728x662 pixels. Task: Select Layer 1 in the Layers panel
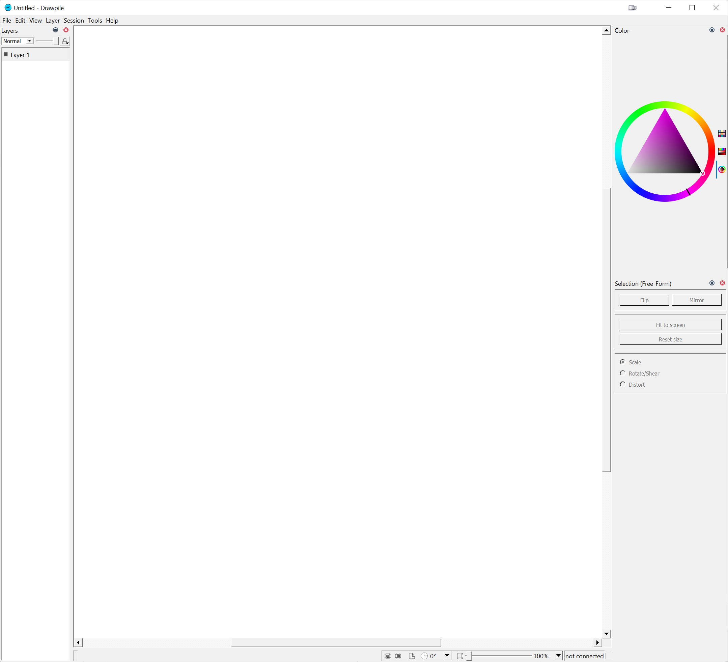point(20,55)
